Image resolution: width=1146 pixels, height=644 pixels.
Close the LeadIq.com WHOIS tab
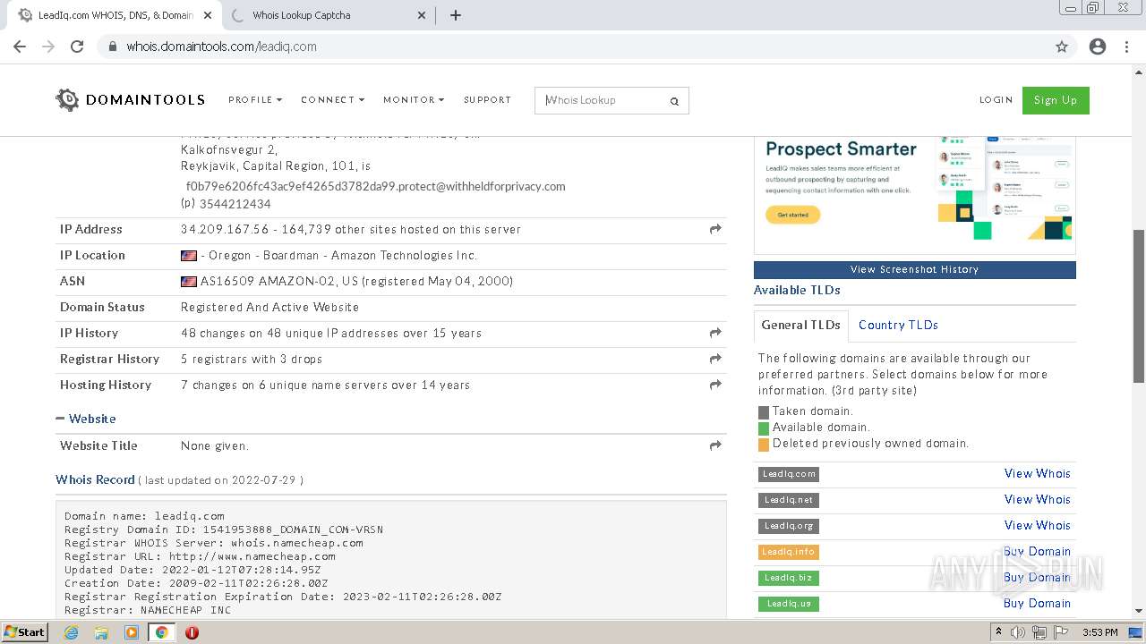pos(206,15)
